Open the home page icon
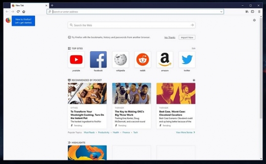The width and height of the screenshot is (266, 164). click(24, 11)
